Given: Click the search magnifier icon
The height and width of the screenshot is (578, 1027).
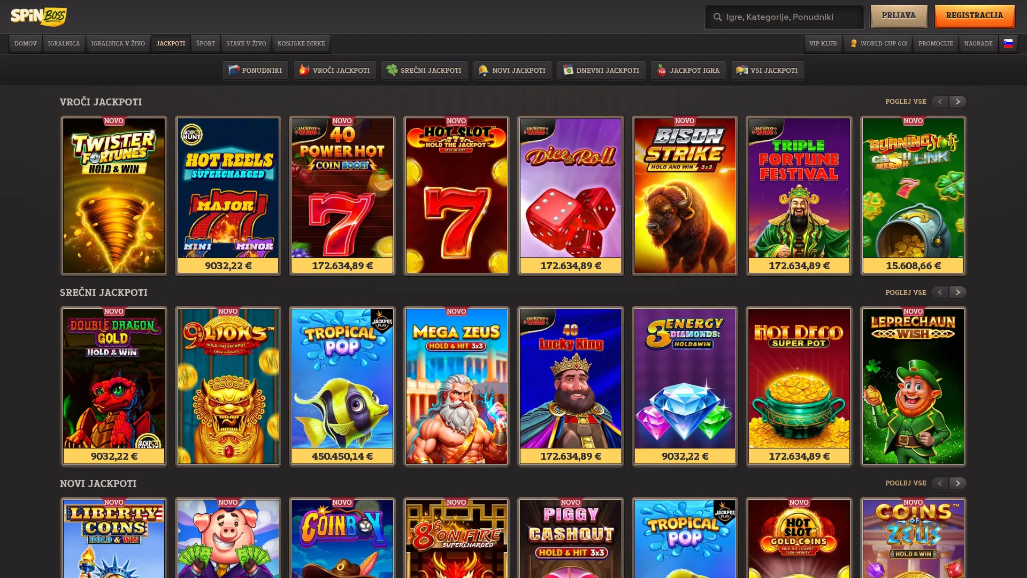Looking at the screenshot, I should click(x=717, y=17).
